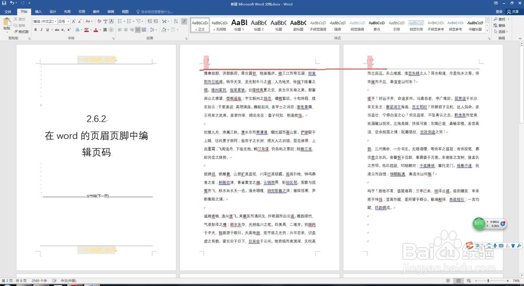
Task: Open the 文件 (File) tab
Action: [8, 12]
